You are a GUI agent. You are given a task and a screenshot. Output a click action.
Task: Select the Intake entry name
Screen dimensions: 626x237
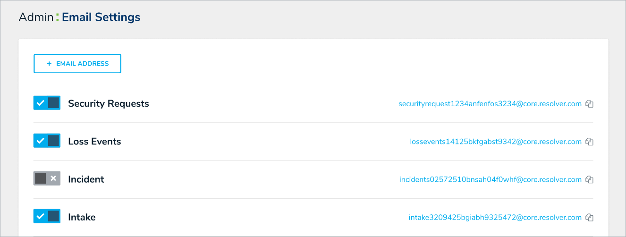point(82,217)
